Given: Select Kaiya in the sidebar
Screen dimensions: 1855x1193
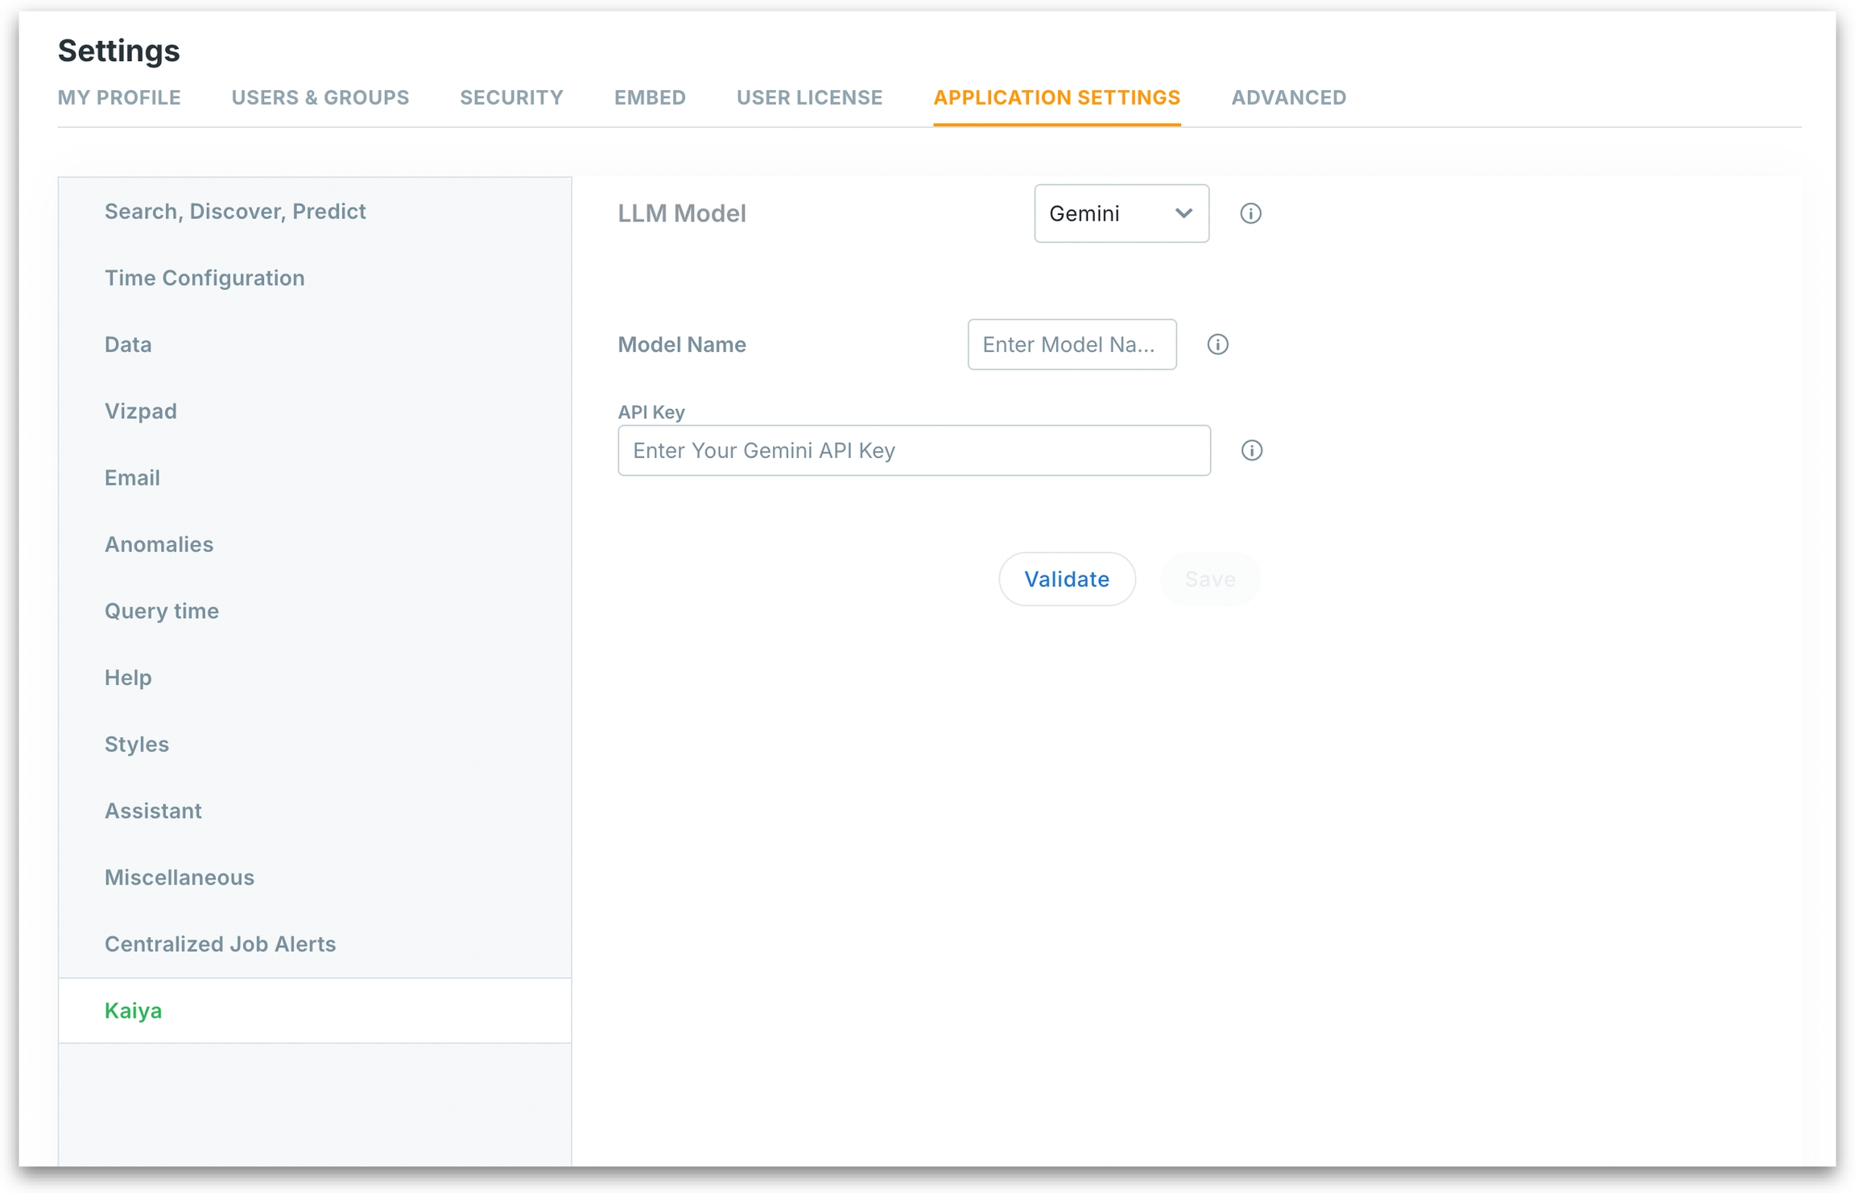Looking at the screenshot, I should pyautogui.click(x=133, y=1010).
